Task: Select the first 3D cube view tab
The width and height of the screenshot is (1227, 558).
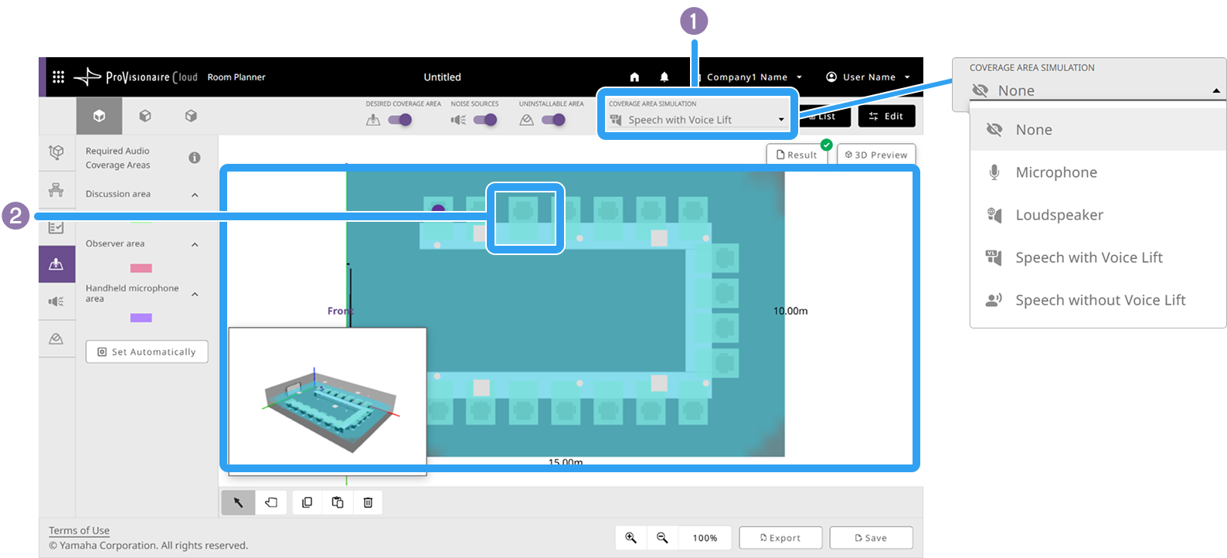Action: [99, 116]
